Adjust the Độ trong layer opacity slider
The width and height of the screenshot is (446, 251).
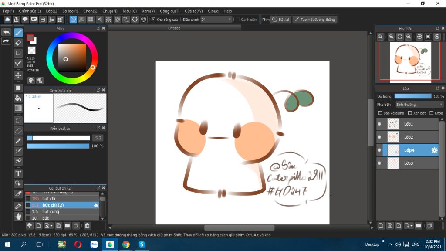[x=413, y=96]
